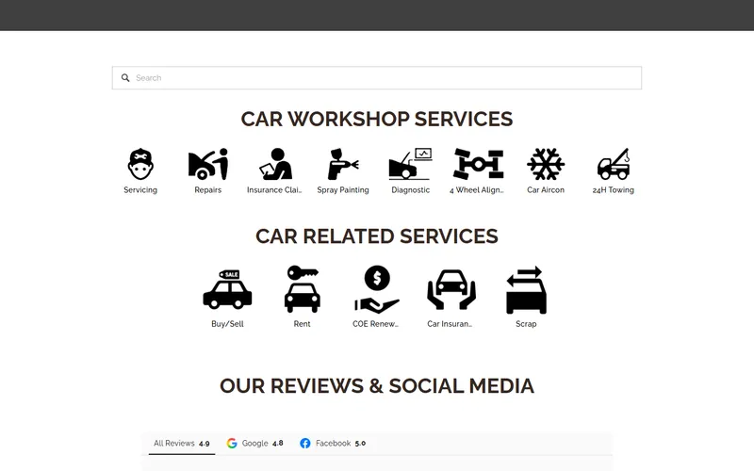The height and width of the screenshot is (471, 754).
Task: Click the Scrap label
Action: (526, 324)
